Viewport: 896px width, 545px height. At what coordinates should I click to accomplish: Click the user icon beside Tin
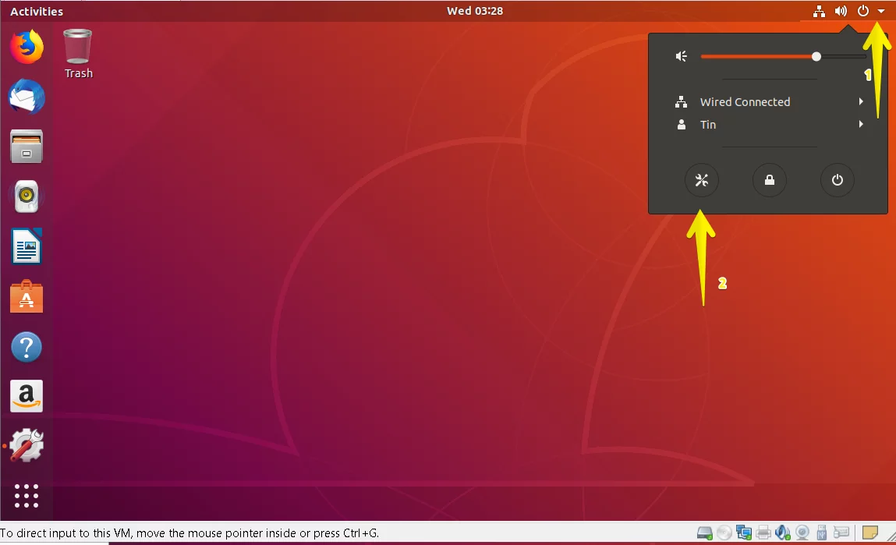[681, 125]
